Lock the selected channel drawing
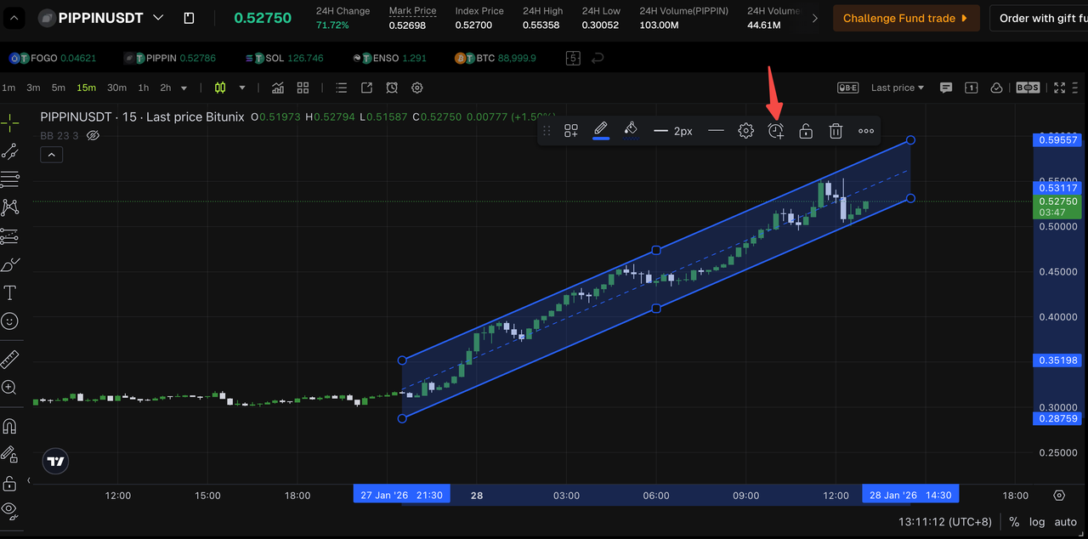 pyautogui.click(x=805, y=130)
